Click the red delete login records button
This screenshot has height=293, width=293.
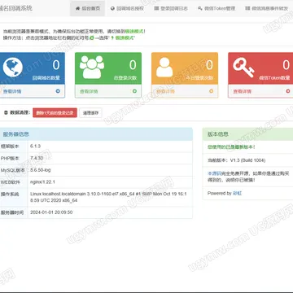55,113
